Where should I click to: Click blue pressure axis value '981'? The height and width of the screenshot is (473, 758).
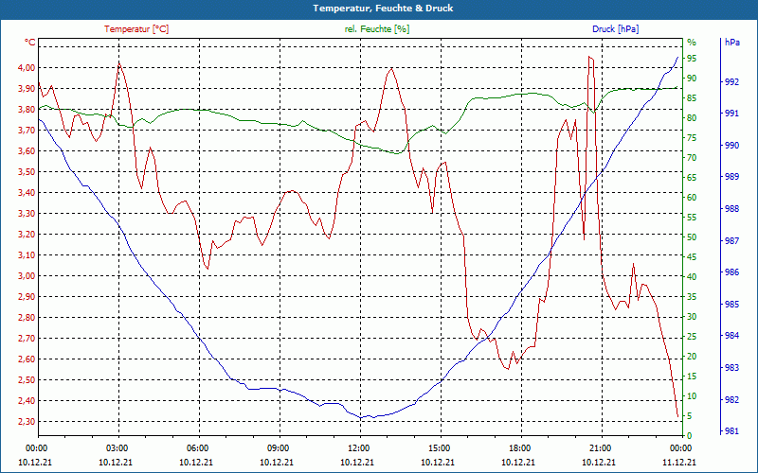(x=732, y=431)
